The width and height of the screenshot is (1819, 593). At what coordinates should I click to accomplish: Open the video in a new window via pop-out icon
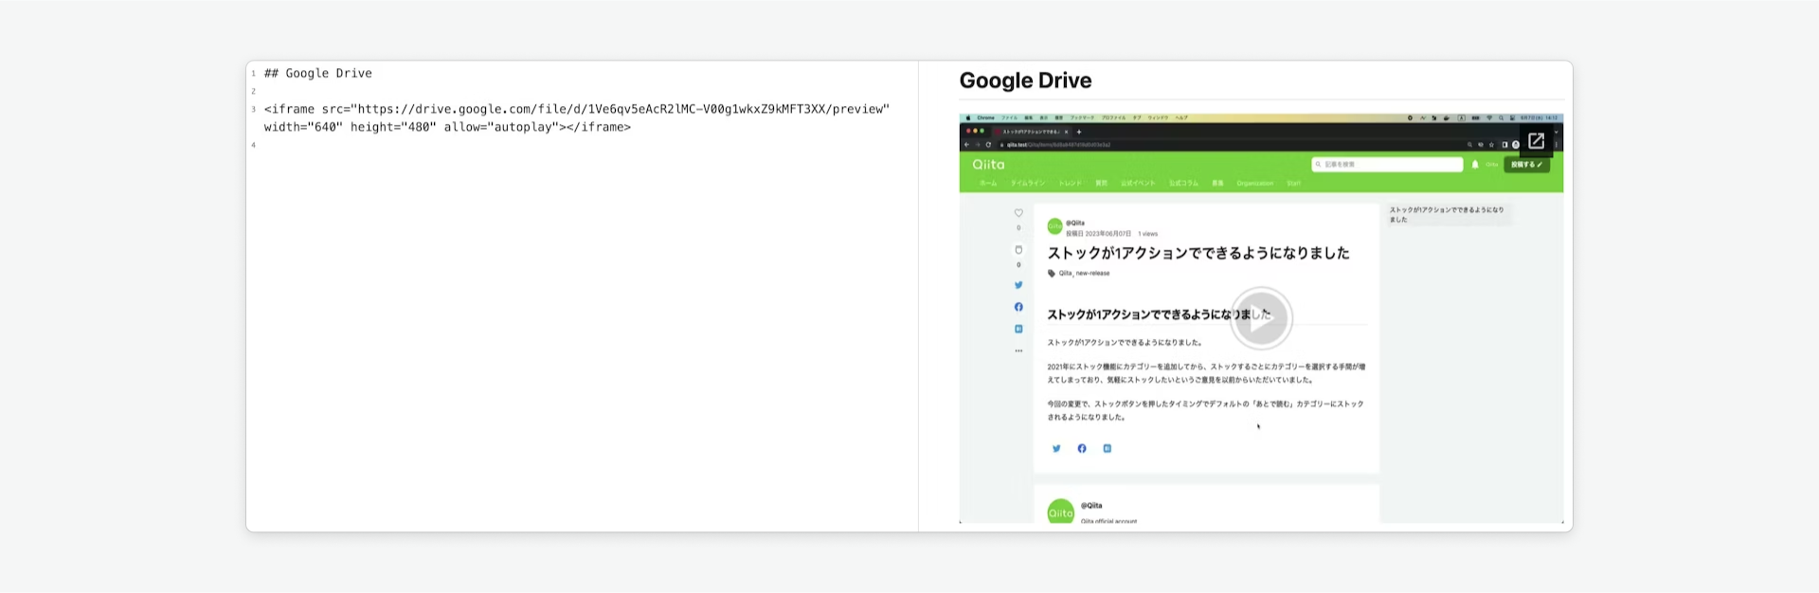tap(1536, 141)
